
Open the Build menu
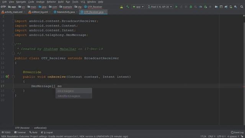click(61, 2)
